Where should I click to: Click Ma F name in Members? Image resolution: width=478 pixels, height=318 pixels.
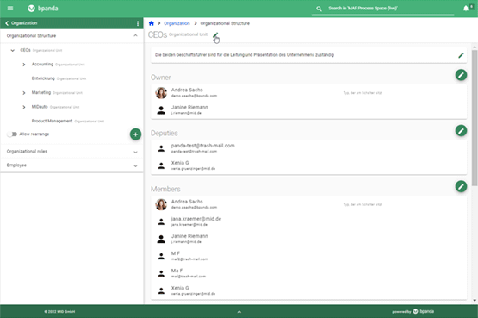tap(177, 271)
